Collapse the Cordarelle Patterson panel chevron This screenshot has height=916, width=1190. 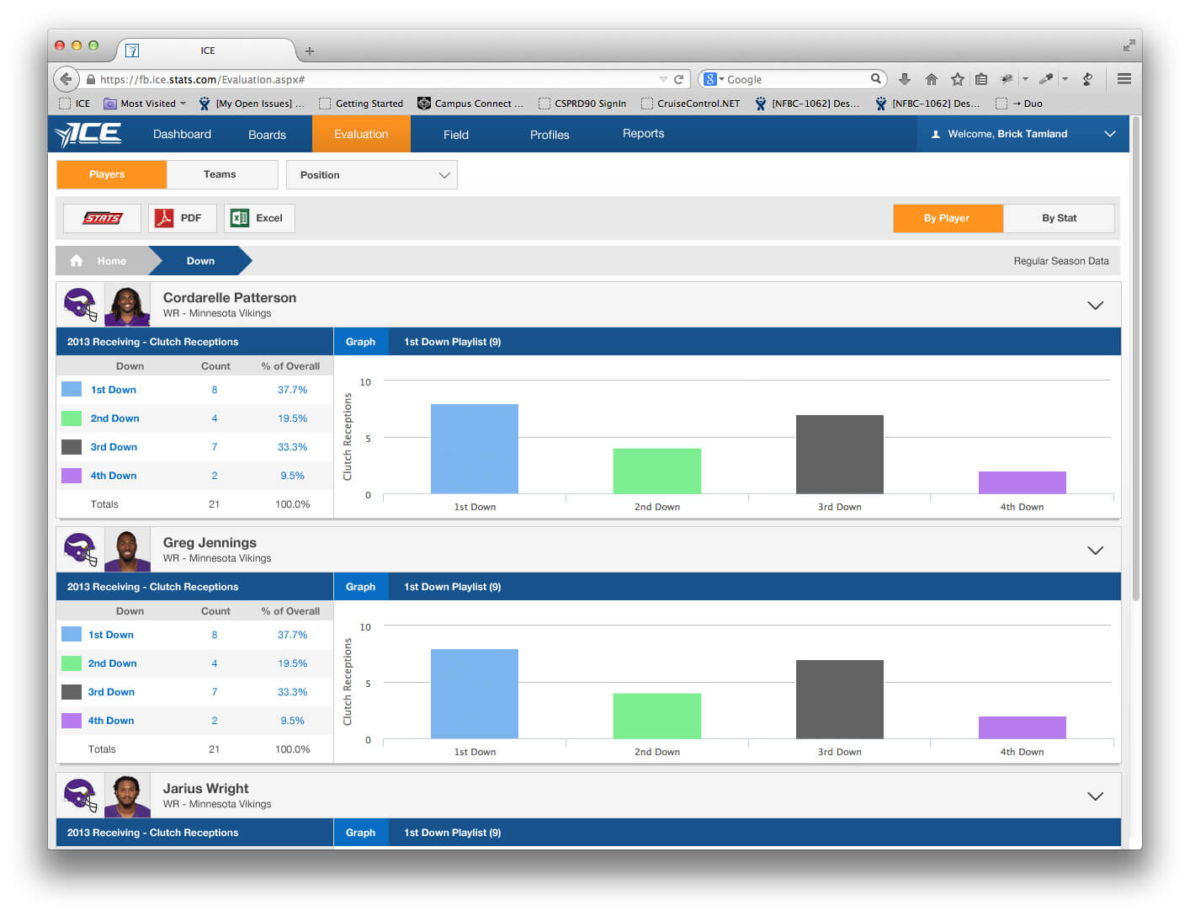point(1095,305)
